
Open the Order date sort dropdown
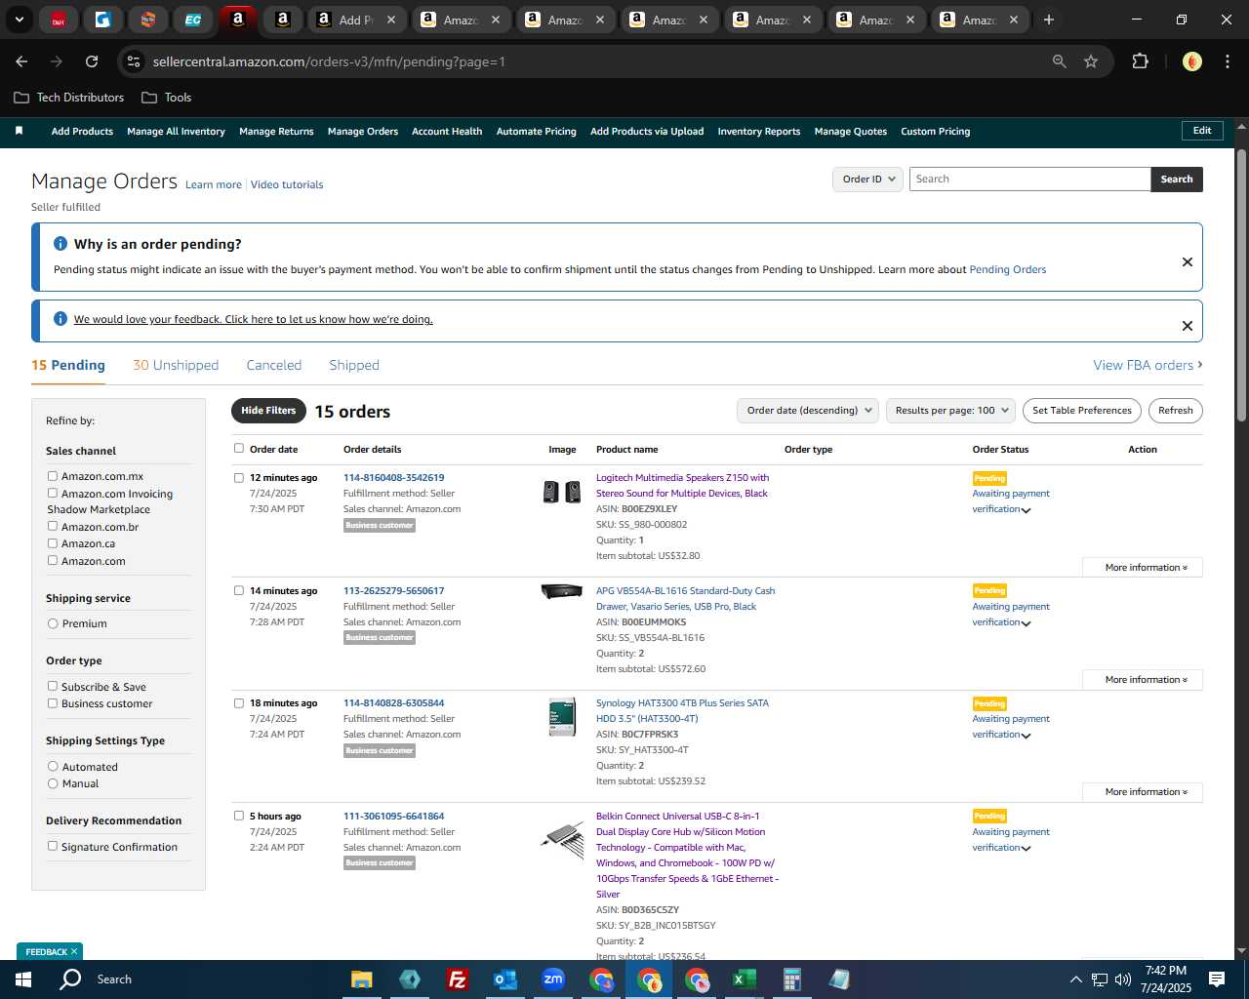pyautogui.click(x=808, y=411)
